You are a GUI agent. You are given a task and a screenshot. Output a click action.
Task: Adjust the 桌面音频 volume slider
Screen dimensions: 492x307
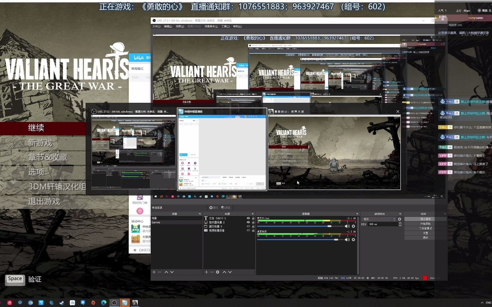pyautogui.click(x=300, y=240)
